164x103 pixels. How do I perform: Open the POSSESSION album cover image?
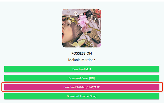tap(81, 28)
